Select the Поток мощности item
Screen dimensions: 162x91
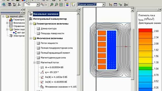tap(49, 43)
